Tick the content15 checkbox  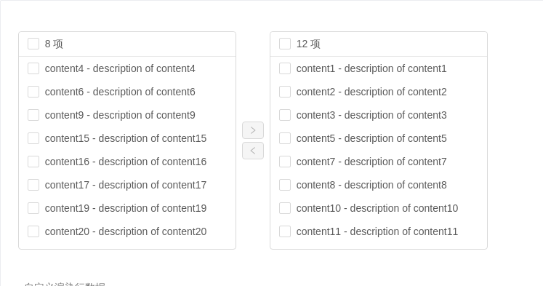tap(33, 138)
